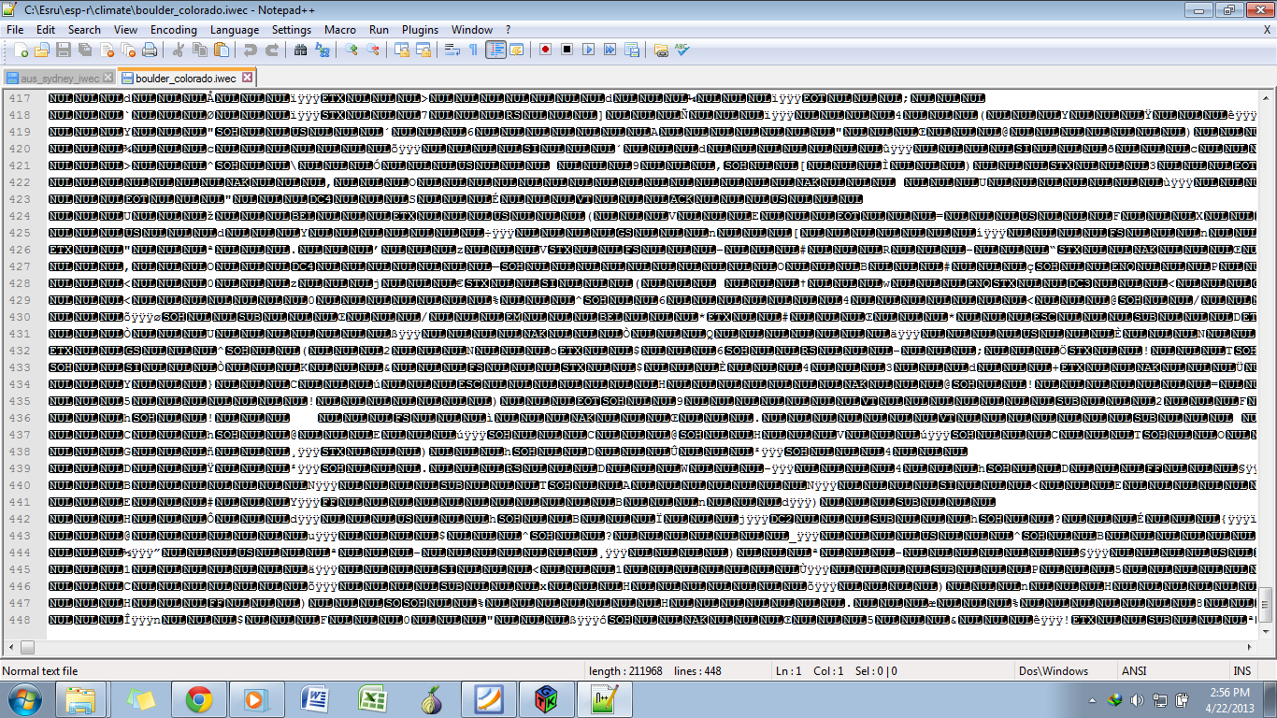This screenshot has width=1277, height=718.
Task: Open the Find and Replace tool
Action: (x=322, y=50)
